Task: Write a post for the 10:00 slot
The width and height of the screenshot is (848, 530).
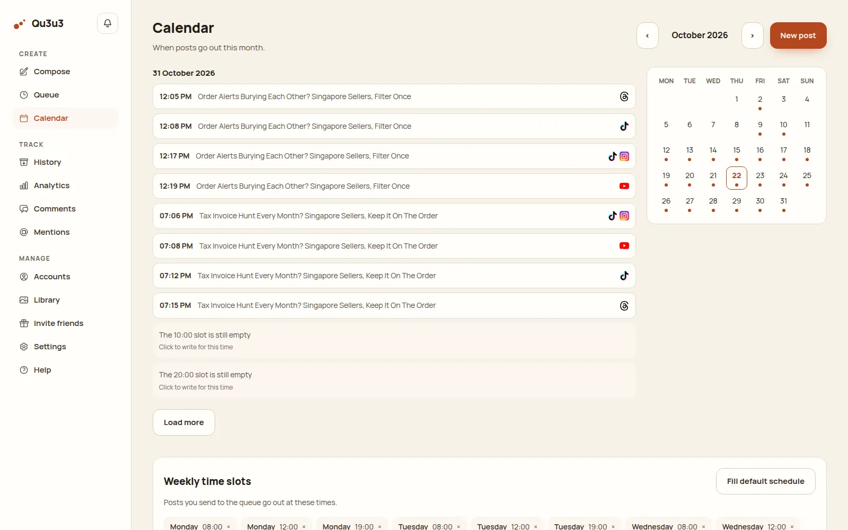Action: [394, 341]
